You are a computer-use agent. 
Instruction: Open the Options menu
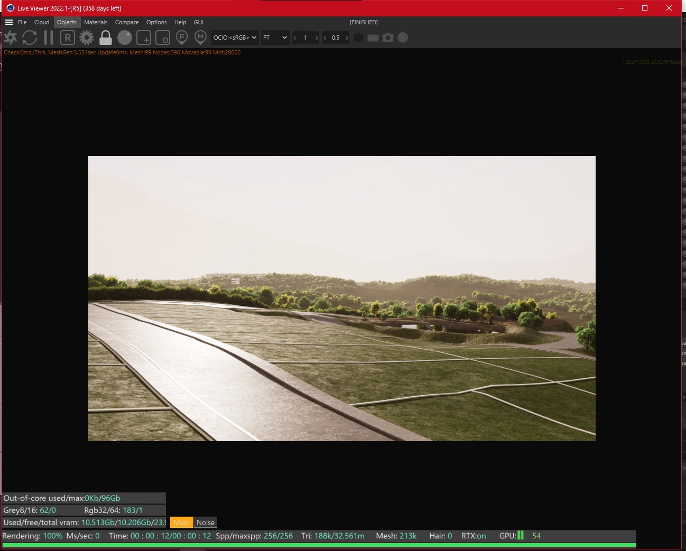pos(156,22)
